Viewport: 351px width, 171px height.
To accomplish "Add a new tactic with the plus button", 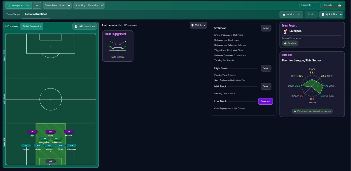I will (x=37, y=5).
